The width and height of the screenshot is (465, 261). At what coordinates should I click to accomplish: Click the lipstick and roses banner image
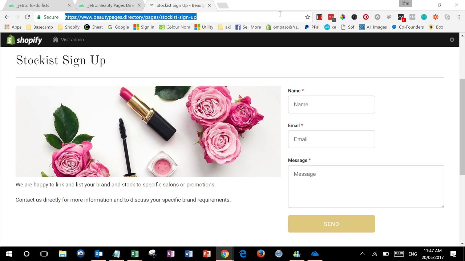[x=148, y=131]
